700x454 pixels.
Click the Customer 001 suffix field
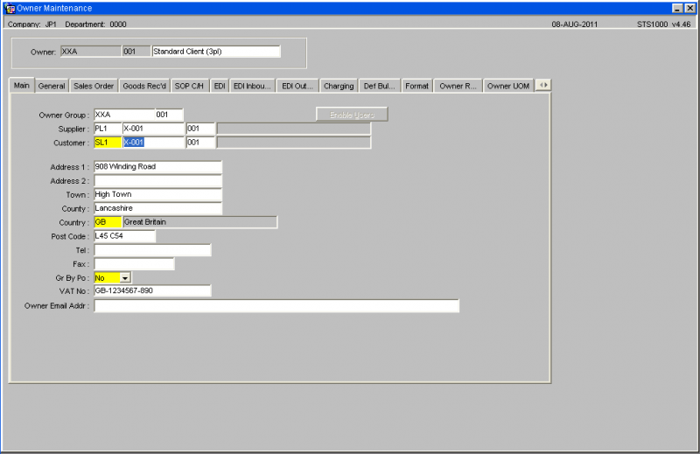pos(200,143)
